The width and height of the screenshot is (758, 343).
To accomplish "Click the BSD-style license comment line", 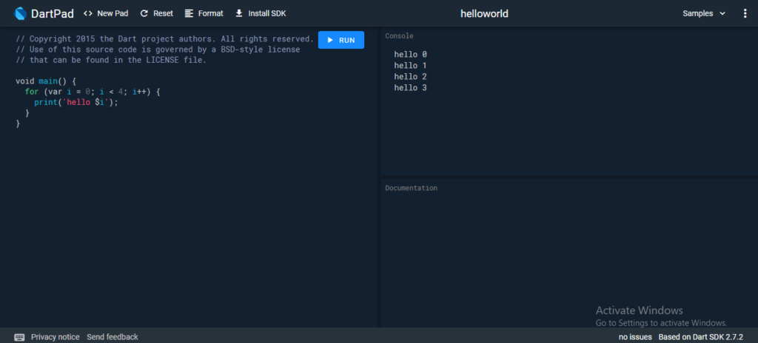I will [158, 50].
